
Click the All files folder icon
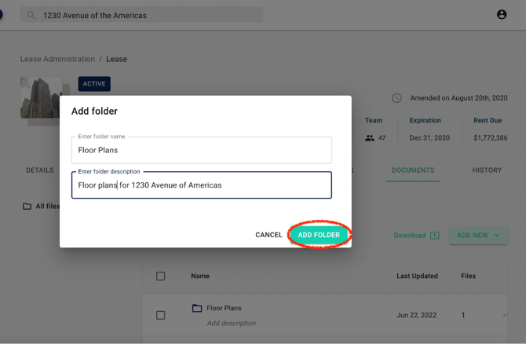[x=27, y=207]
